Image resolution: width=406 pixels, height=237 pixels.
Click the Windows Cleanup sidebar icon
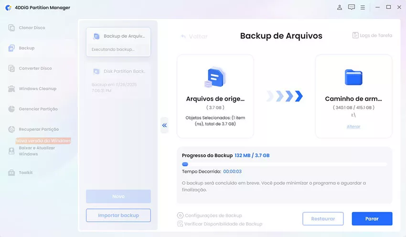pos(11,88)
